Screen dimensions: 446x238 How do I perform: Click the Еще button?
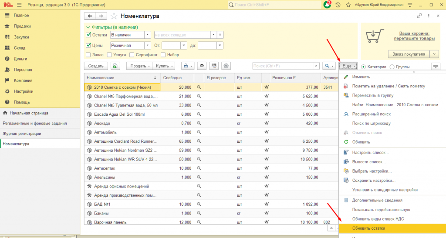(x=348, y=66)
